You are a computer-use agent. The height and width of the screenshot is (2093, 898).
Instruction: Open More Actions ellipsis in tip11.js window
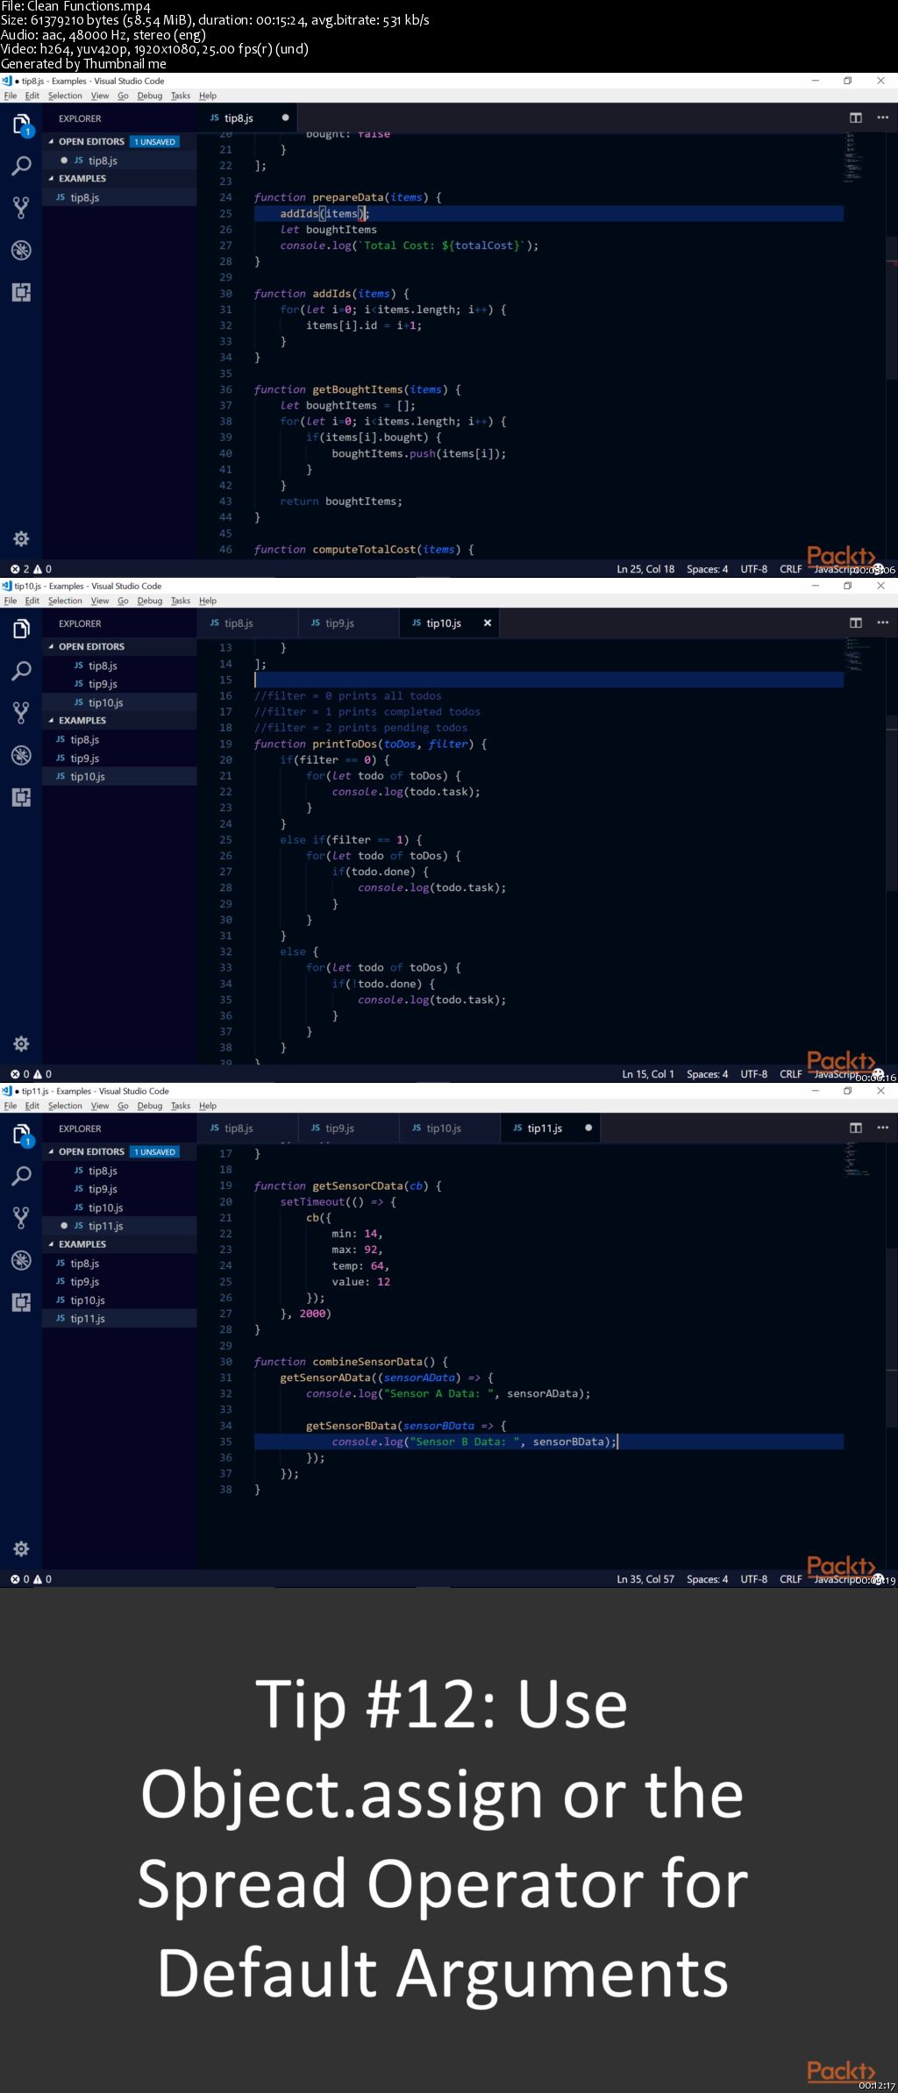(882, 1128)
